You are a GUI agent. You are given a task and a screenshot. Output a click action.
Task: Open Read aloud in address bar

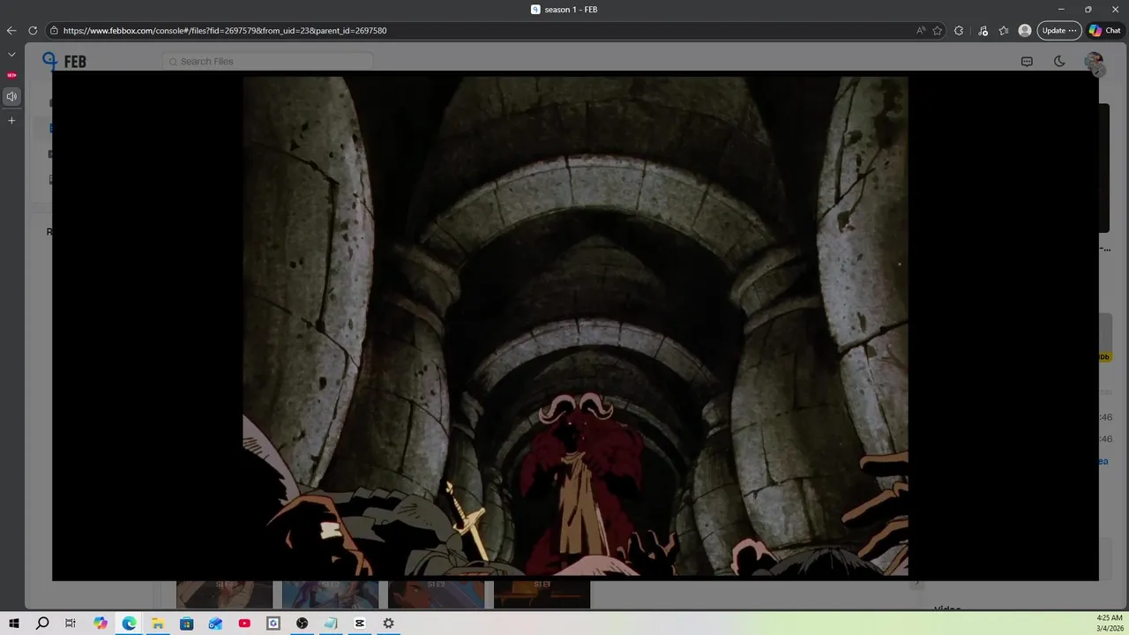tap(921, 30)
